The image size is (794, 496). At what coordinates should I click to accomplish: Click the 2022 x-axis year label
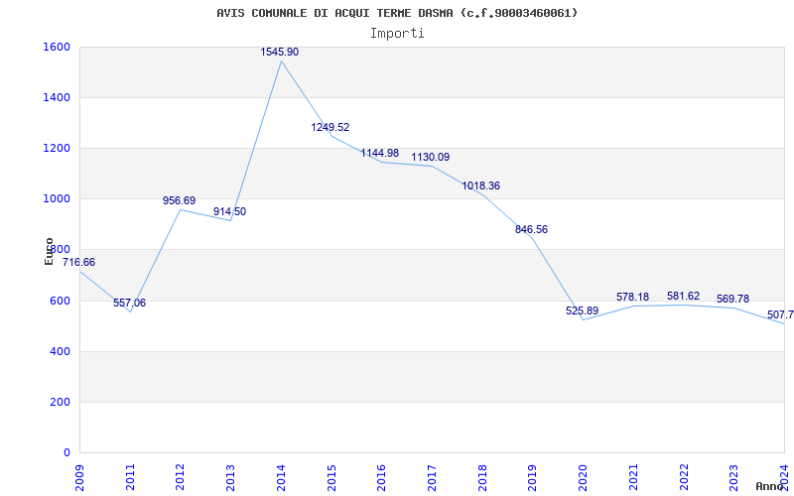pyautogui.click(x=683, y=477)
